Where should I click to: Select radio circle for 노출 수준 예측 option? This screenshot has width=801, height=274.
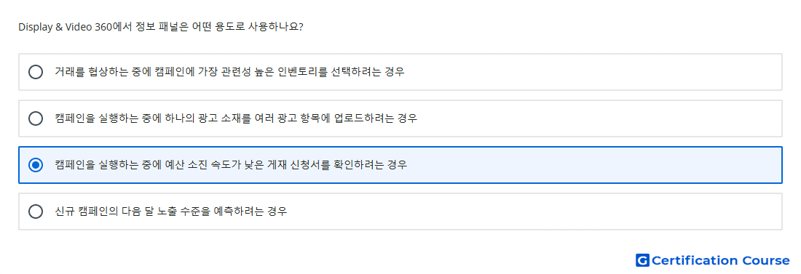(x=36, y=211)
